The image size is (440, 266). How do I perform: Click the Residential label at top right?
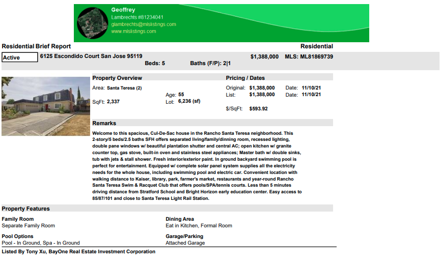317,46
